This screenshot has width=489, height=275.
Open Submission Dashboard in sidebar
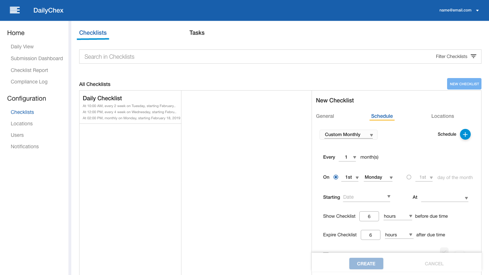[x=37, y=58]
